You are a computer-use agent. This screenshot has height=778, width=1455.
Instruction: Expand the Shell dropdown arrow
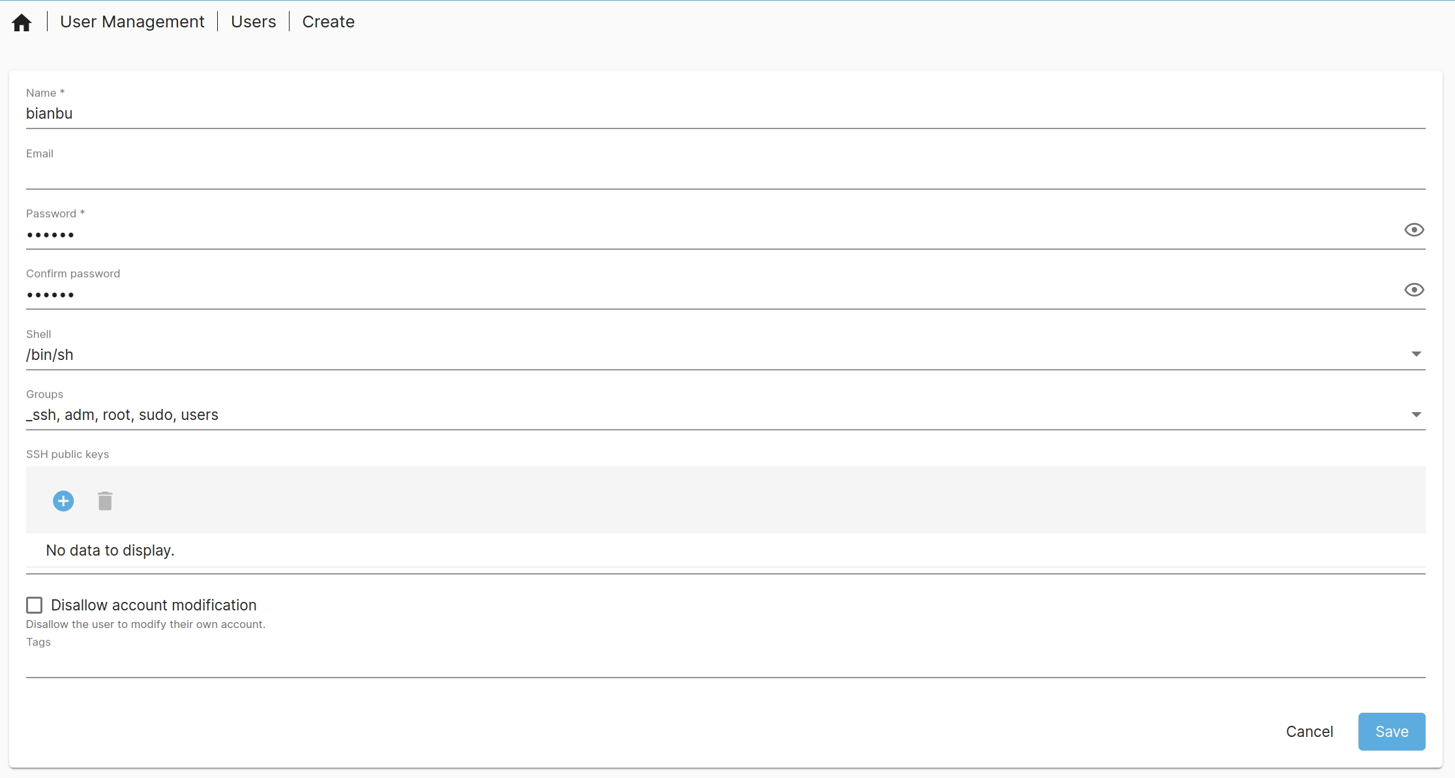coord(1416,354)
